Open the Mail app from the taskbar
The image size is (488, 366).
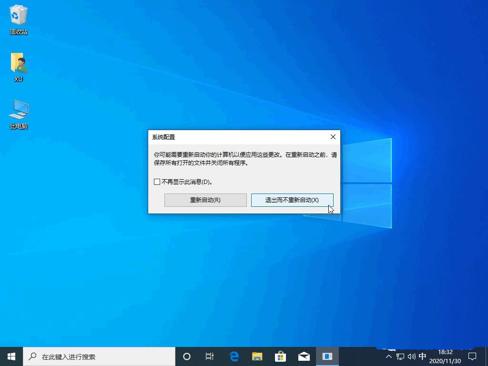coord(304,356)
